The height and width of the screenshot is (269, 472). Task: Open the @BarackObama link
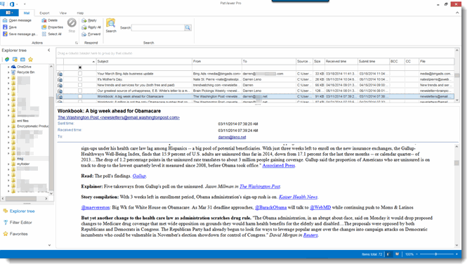coord(270,208)
